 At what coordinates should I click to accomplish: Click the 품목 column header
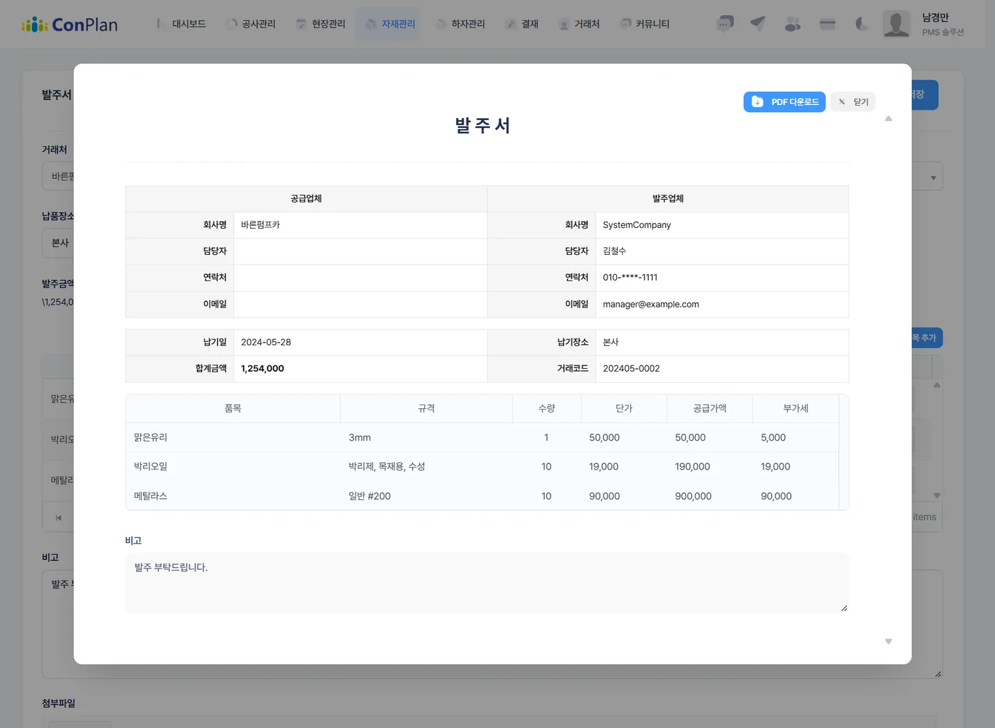233,408
